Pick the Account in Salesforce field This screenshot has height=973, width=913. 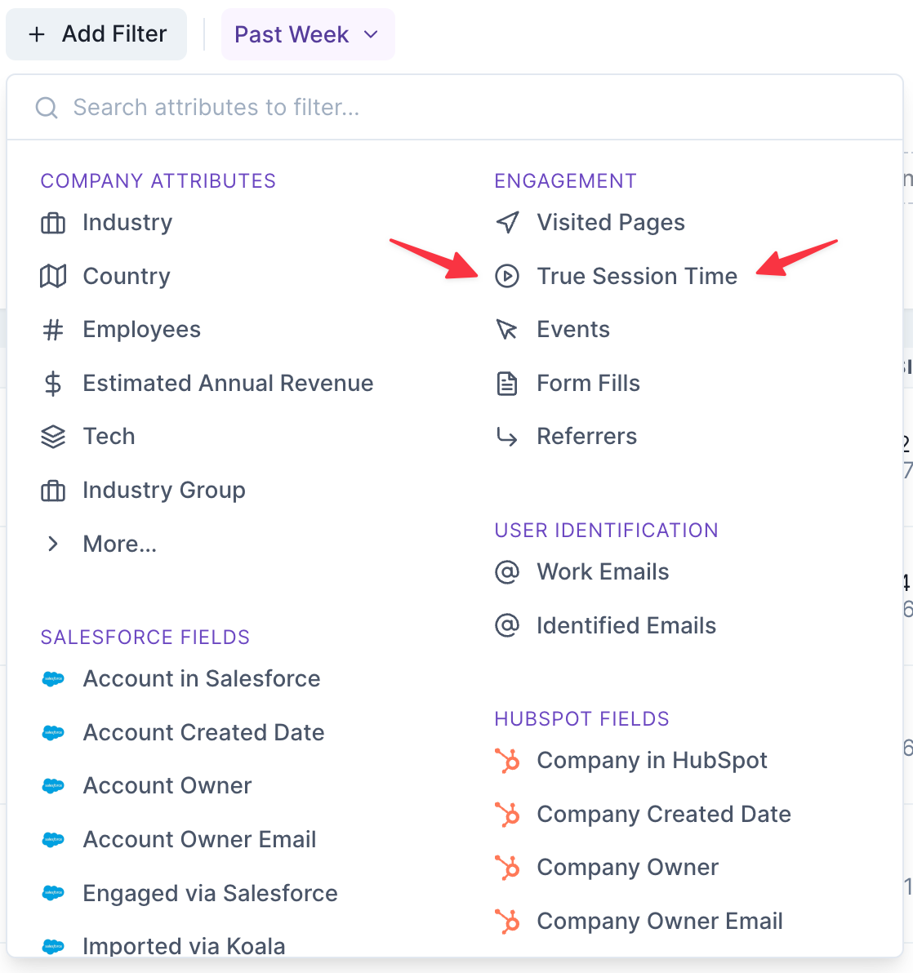click(x=201, y=679)
